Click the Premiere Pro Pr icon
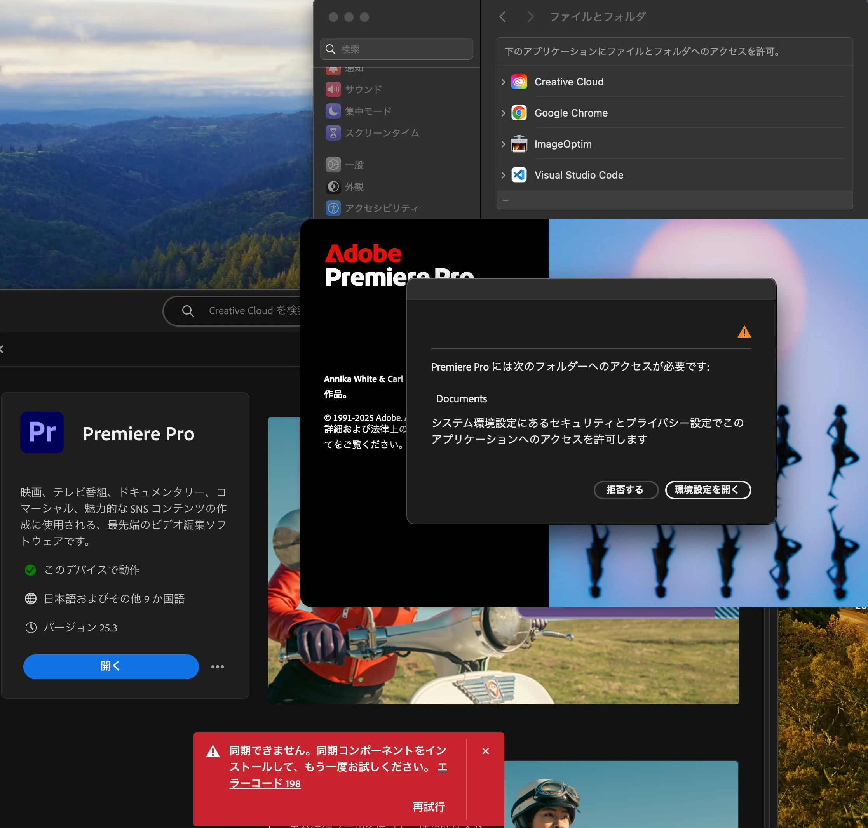This screenshot has height=828, width=868. pos(42,433)
